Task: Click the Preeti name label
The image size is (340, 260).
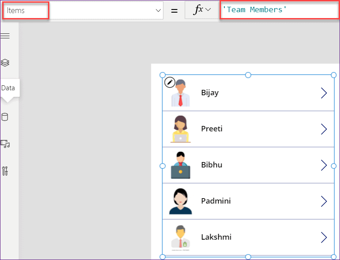Action: [211, 129]
